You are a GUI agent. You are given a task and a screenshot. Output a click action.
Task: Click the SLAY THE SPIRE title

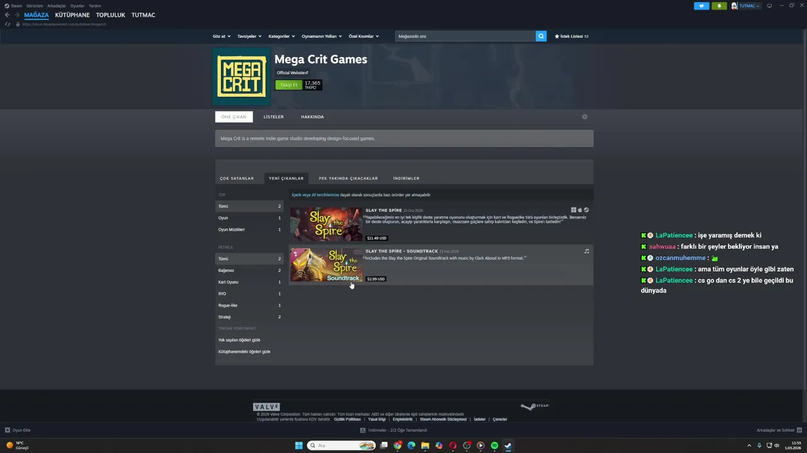pyautogui.click(x=383, y=210)
